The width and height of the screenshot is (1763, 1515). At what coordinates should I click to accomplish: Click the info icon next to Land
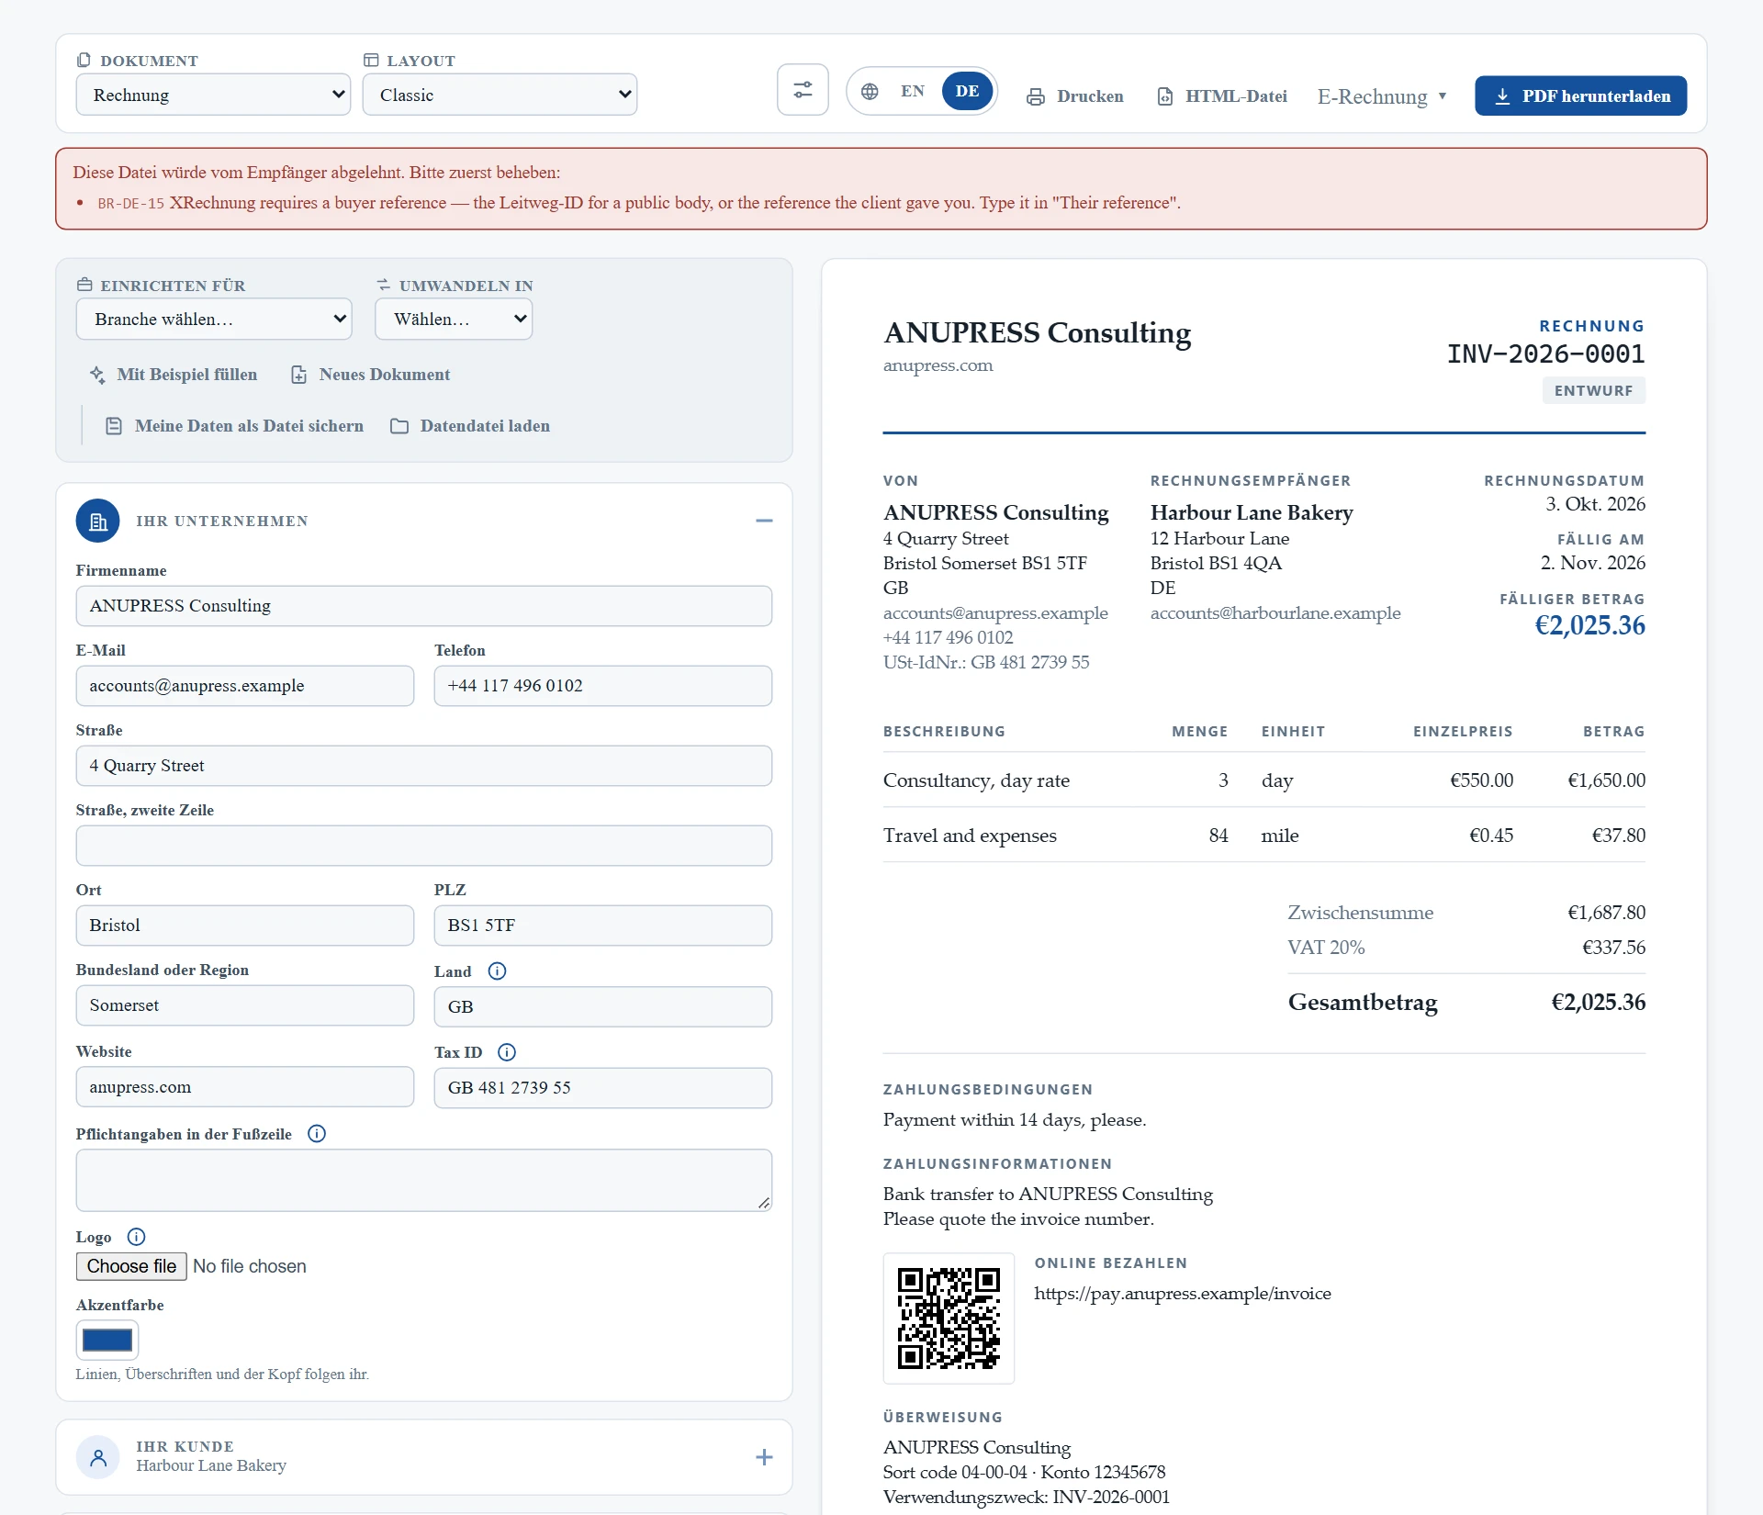[x=497, y=971]
